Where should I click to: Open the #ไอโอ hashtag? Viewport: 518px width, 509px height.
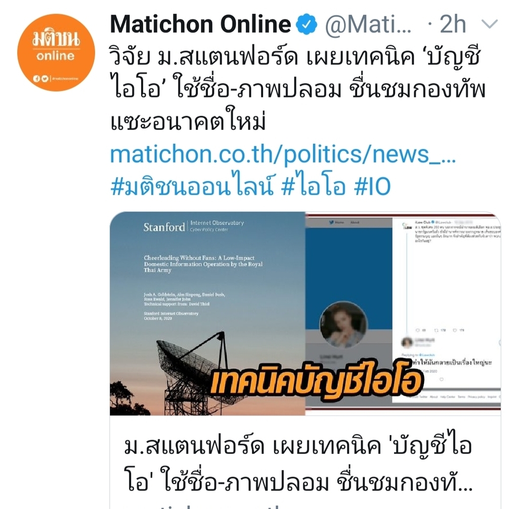pos(314,187)
